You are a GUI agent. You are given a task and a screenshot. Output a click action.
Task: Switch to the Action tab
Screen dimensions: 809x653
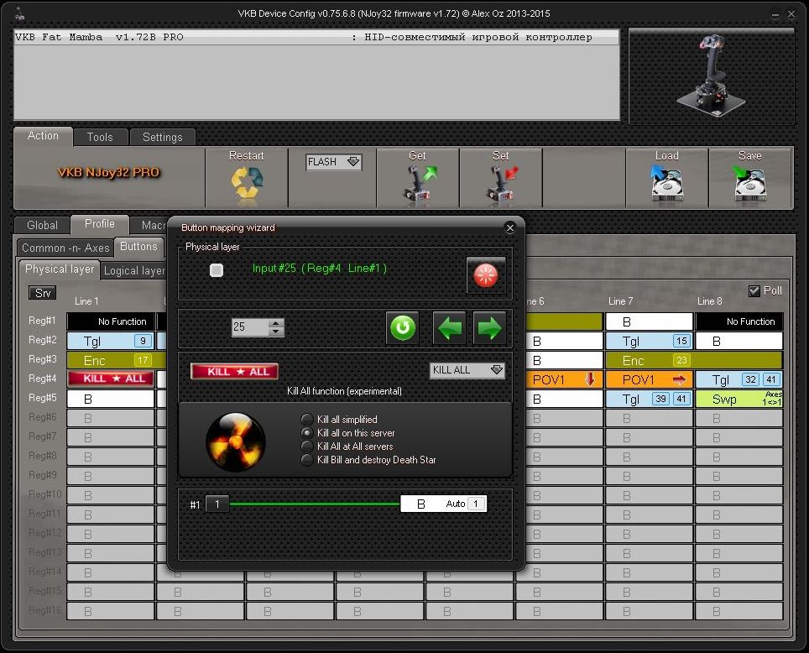(43, 136)
